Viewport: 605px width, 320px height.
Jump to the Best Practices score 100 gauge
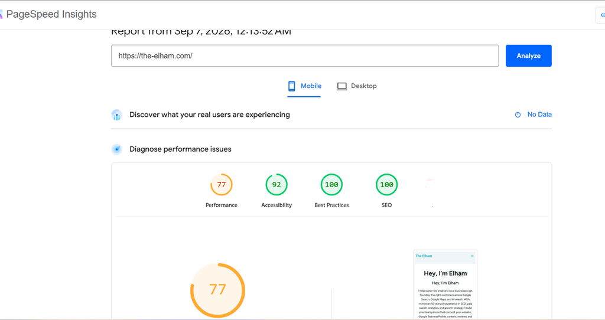(x=331, y=191)
